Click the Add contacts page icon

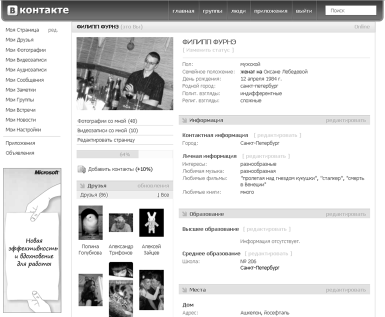click(81, 169)
